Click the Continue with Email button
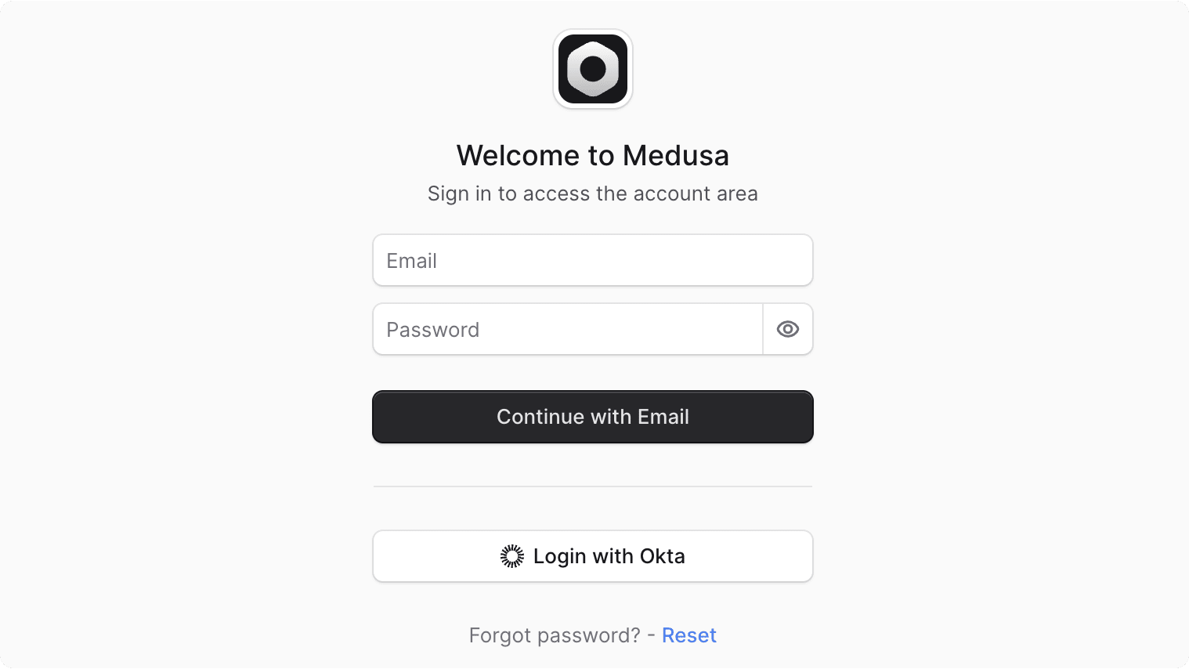 [x=593, y=417]
